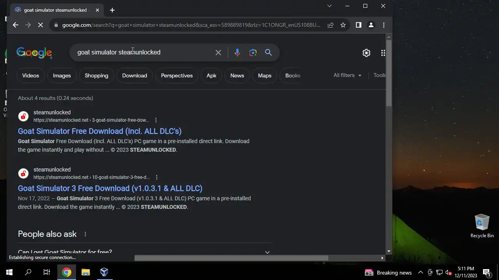Image resolution: width=499 pixels, height=280 pixels.
Task: Open Task View on taskbar
Action: pyautogui.click(x=47, y=272)
